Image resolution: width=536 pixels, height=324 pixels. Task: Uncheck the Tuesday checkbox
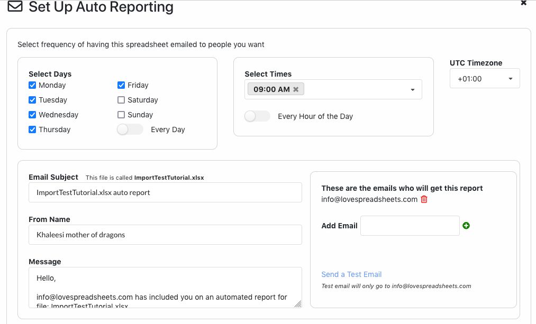coord(32,100)
